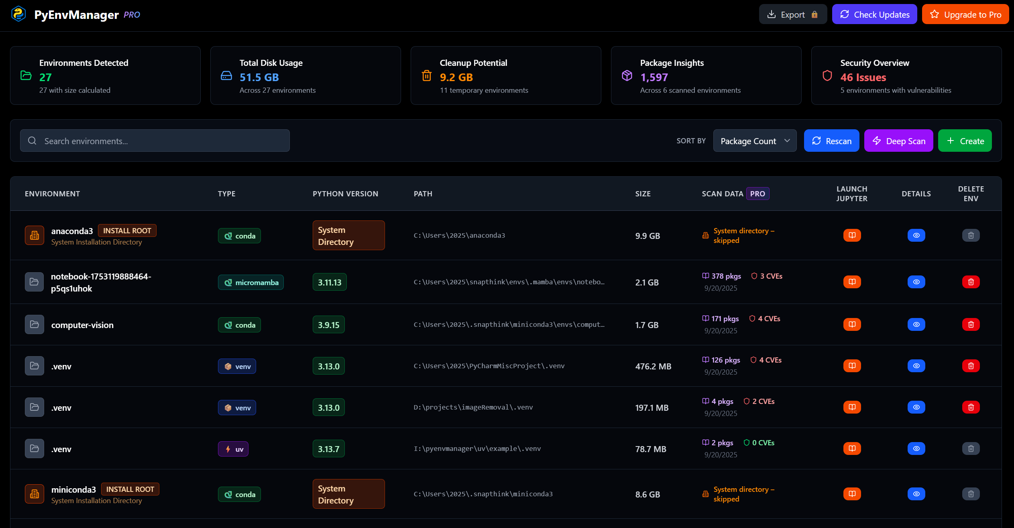Show details for miniconda3 environment
Viewport: 1014px width, 528px height.
tap(916, 494)
